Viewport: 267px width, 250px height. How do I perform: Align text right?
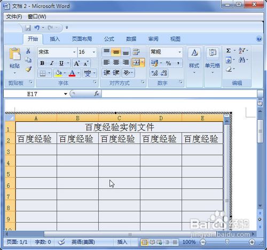pyautogui.click(x=125, y=62)
